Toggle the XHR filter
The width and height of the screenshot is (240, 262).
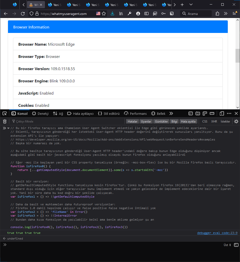tap(214, 122)
